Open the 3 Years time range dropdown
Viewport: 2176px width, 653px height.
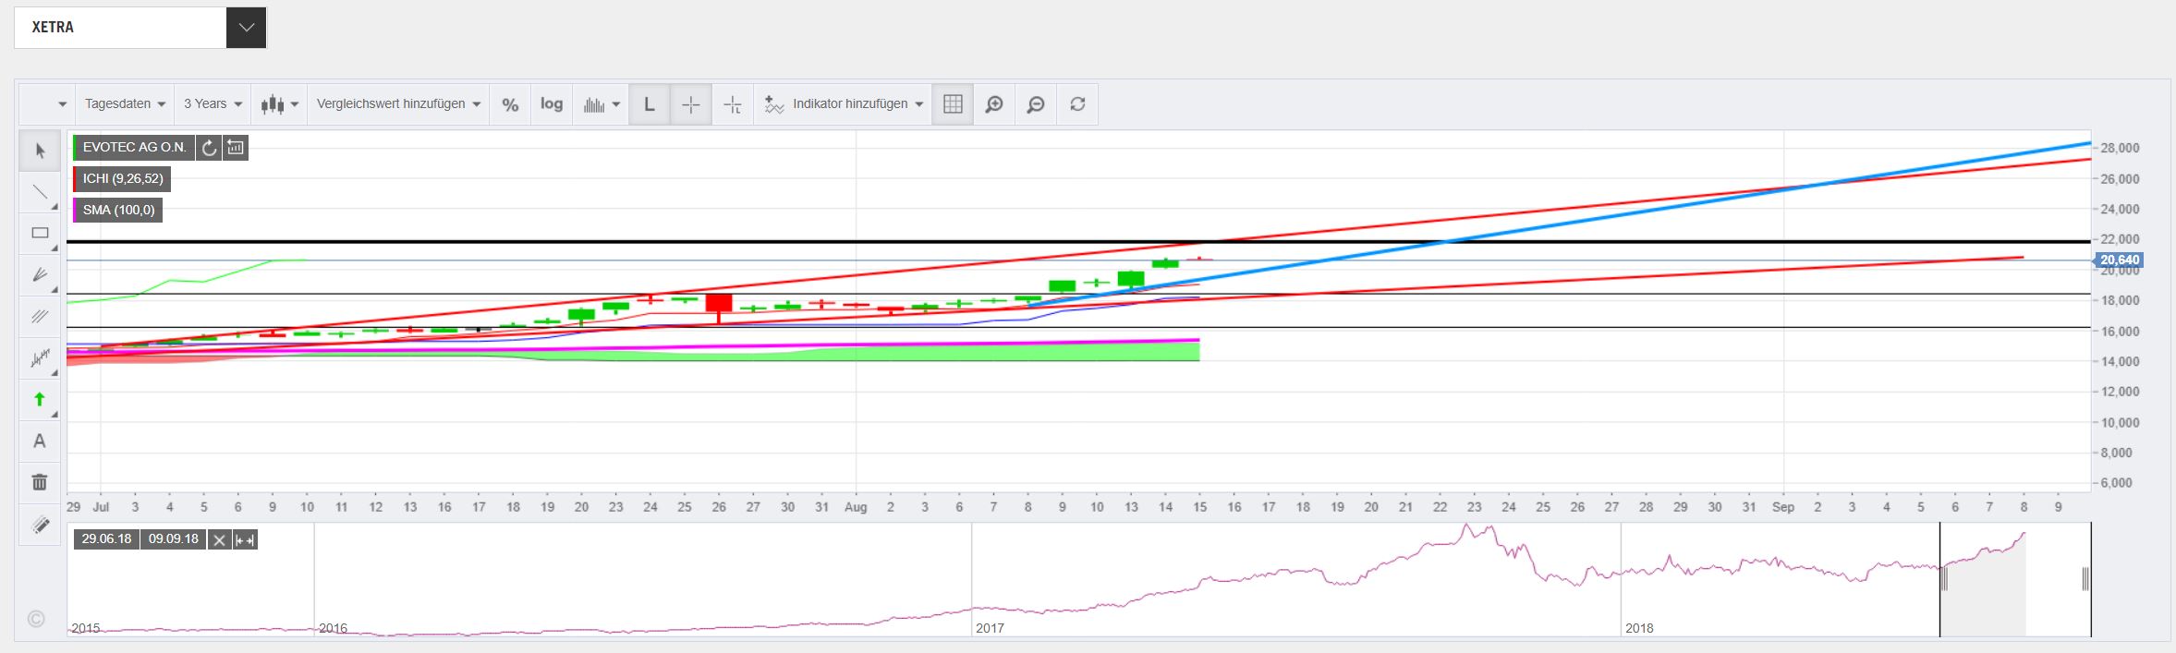(213, 104)
